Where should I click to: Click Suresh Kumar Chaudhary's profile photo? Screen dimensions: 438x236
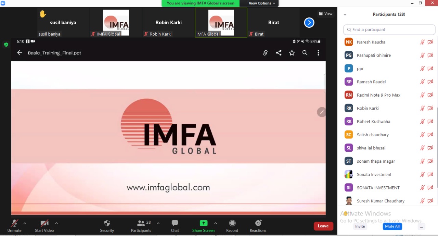click(x=349, y=201)
